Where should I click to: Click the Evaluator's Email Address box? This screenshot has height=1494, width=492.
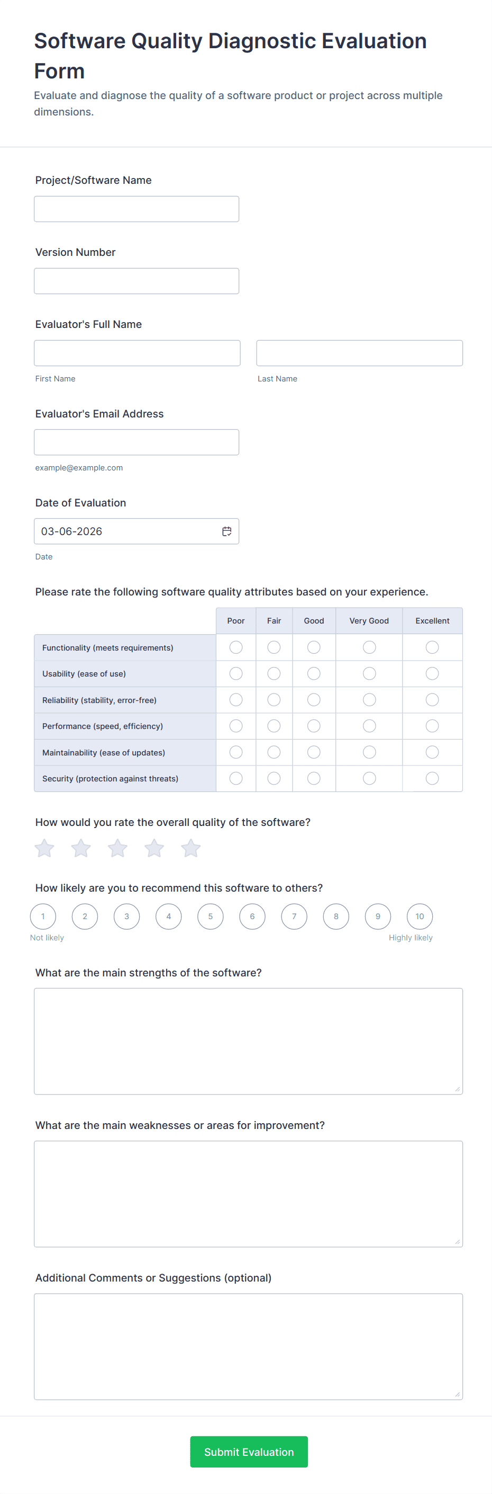click(136, 442)
